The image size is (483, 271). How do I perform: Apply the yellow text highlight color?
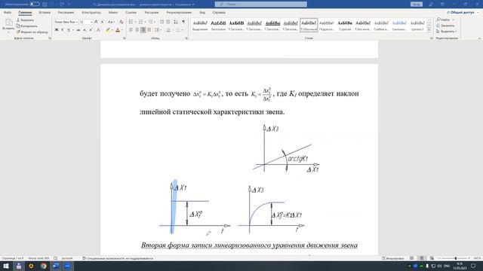pyautogui.click(x=107, y=30)
